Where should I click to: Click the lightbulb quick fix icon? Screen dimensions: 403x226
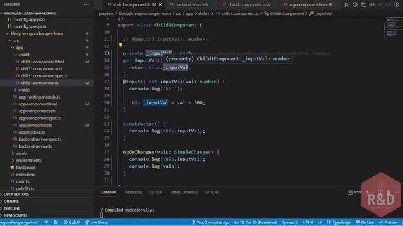coord(120,45)
